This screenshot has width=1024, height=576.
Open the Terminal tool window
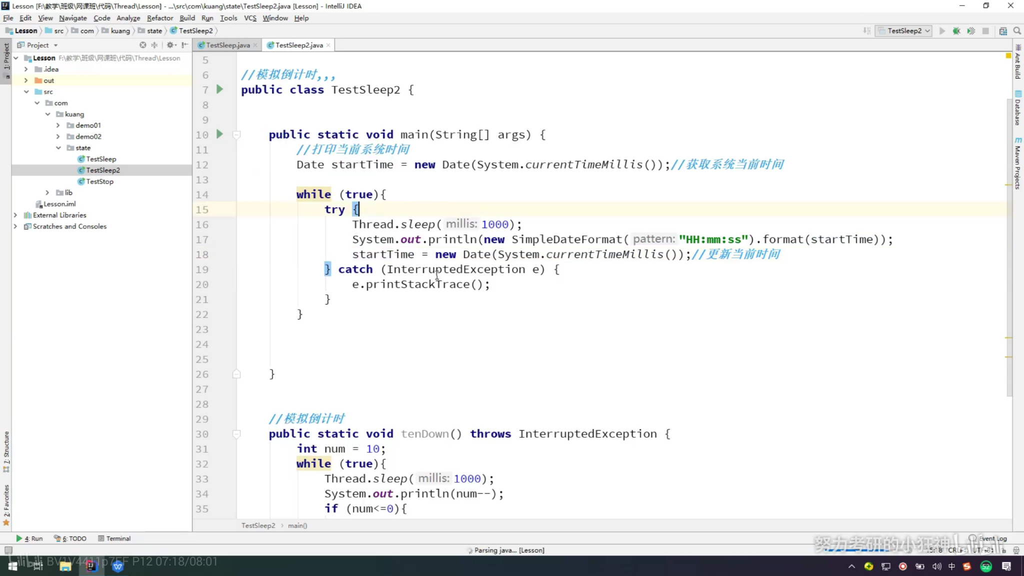(x=114, y=538)
